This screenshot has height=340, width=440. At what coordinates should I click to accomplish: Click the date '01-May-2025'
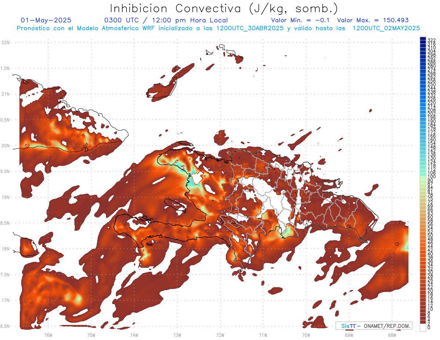tap(46, 20)
